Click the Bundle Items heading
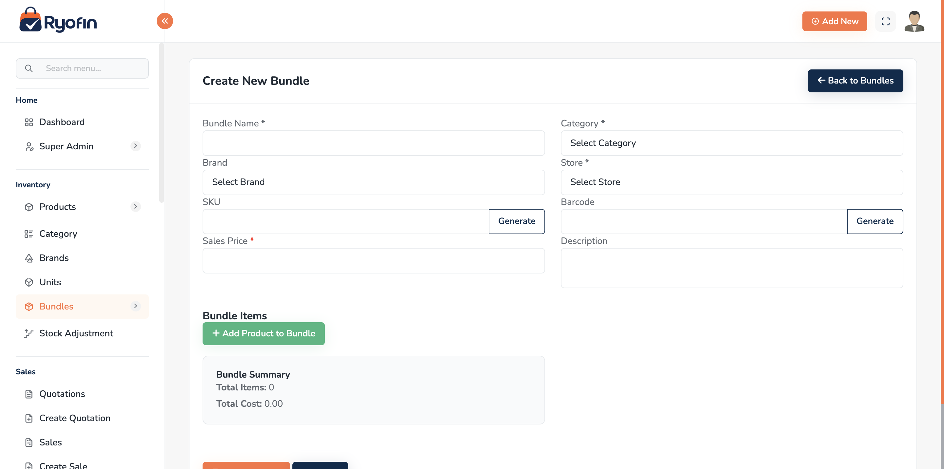 (235, 316)
